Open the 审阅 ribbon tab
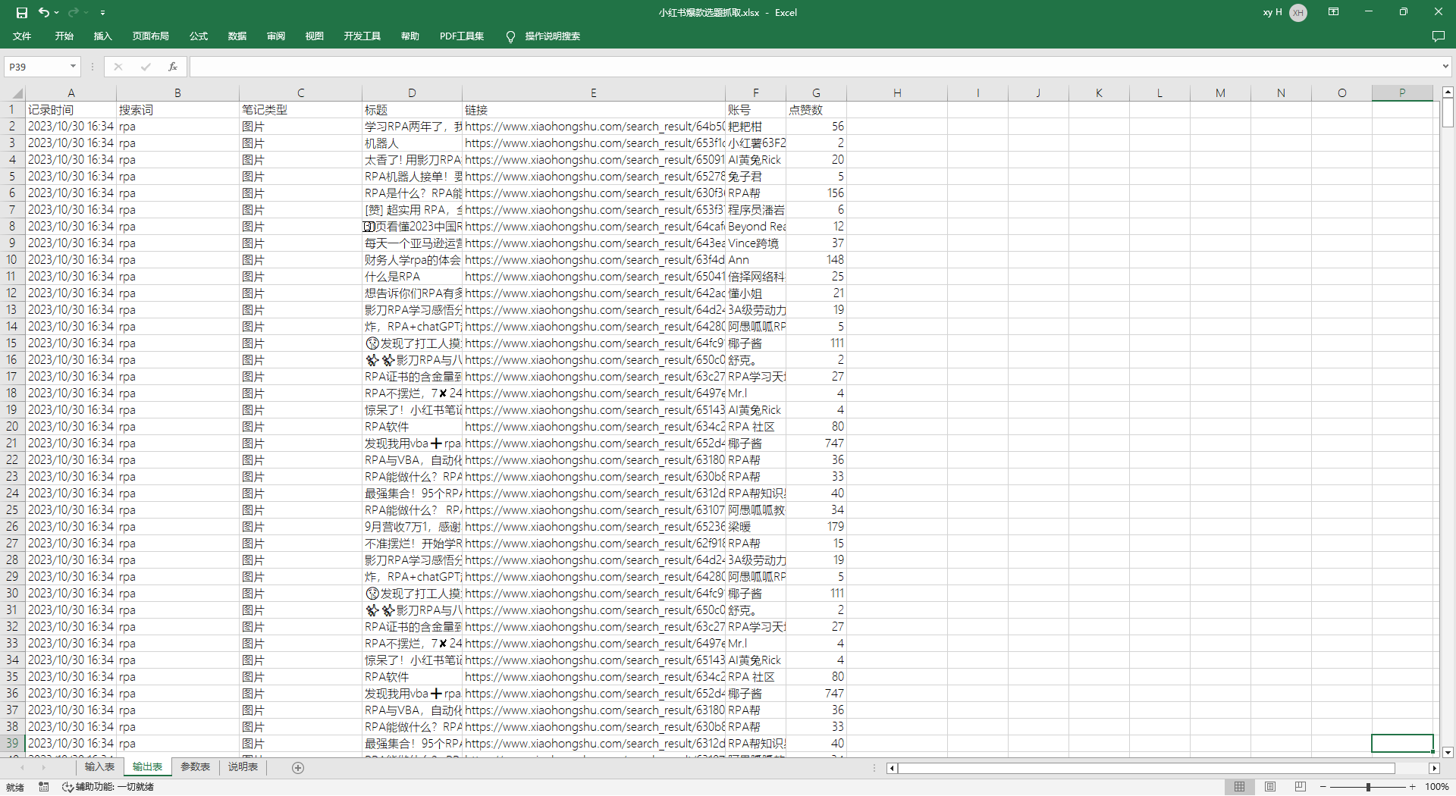 [276, 36]
